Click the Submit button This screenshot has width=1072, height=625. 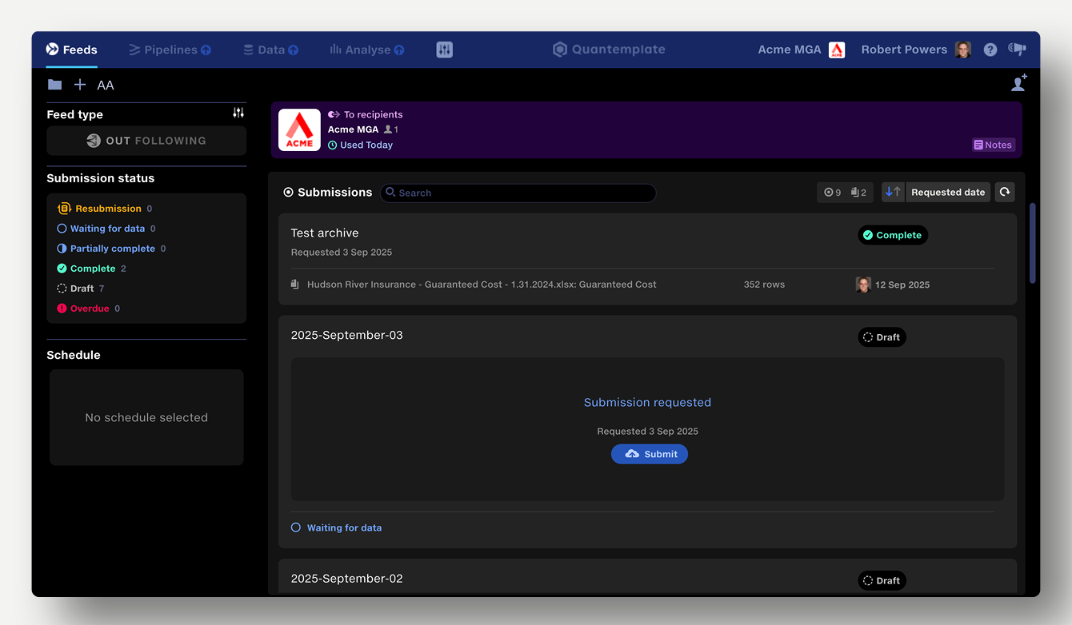[x=650, y=454]
